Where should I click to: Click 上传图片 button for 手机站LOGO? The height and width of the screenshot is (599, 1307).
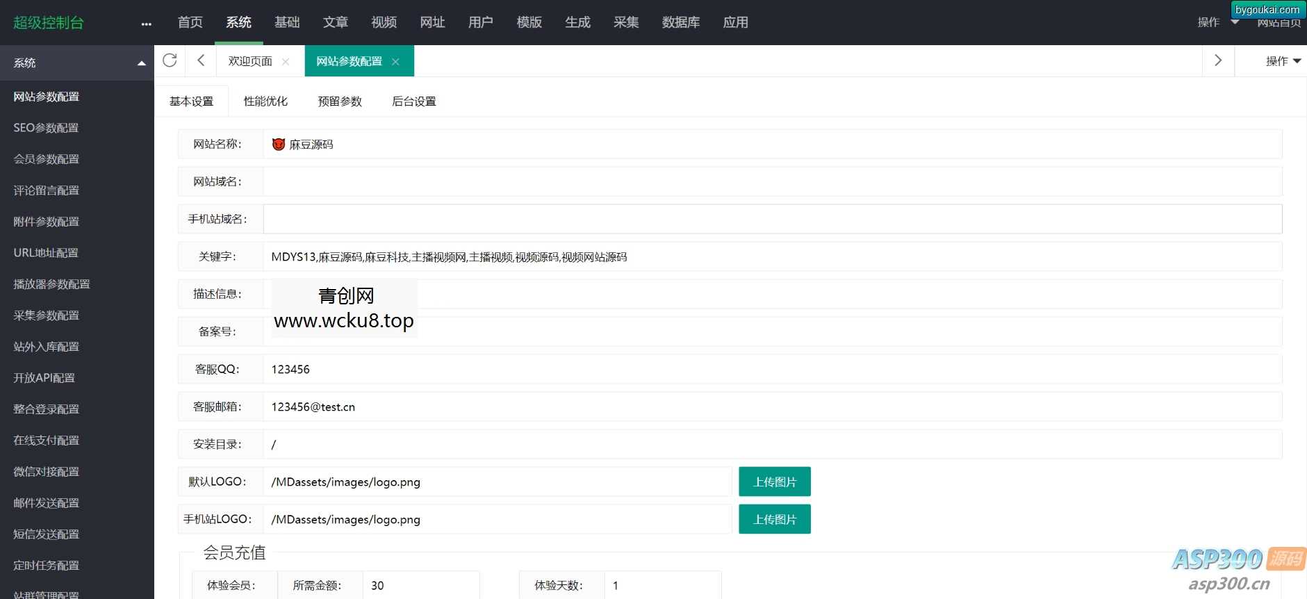(x=774, y=519)
